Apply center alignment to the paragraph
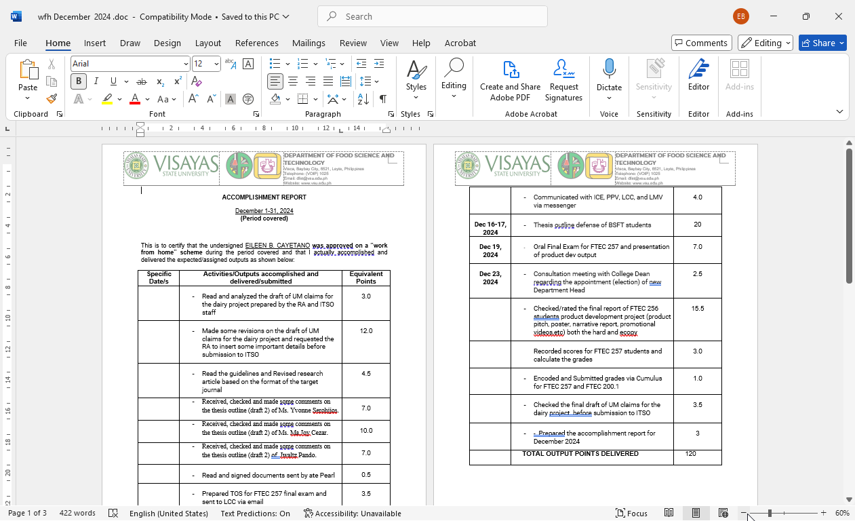Viewport: 855px width, 521px height. coord(293,81)
